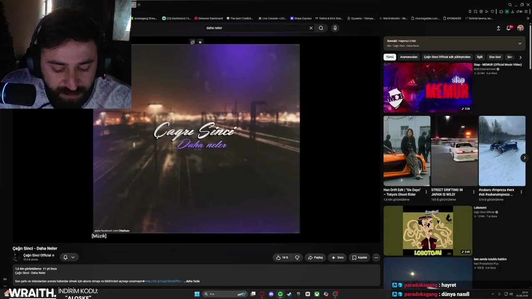Like the Çağrı Sinci video

[282, 257]
